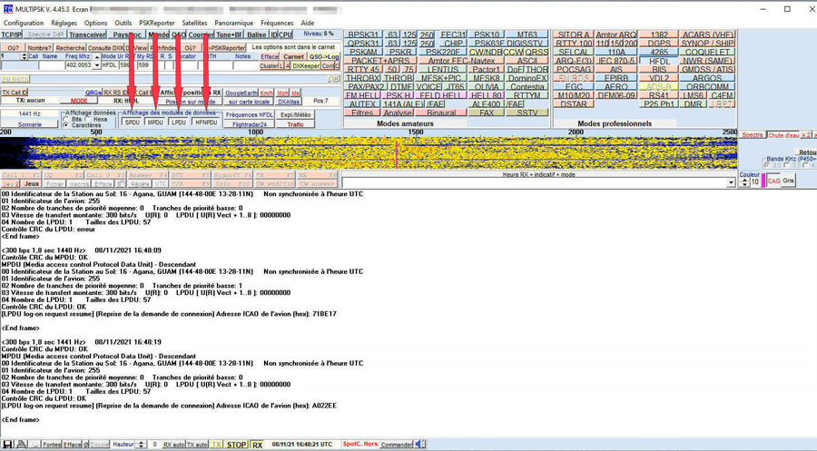This screenshot has width=817, height=451.
Task: Click the Fontes fonts button
Action: (52, 445)
